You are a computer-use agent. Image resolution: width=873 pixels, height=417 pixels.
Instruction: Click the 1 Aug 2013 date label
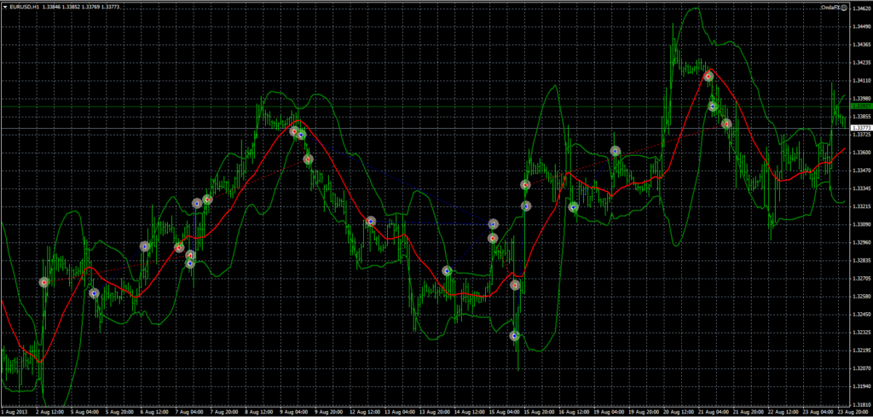click(15, 410)
